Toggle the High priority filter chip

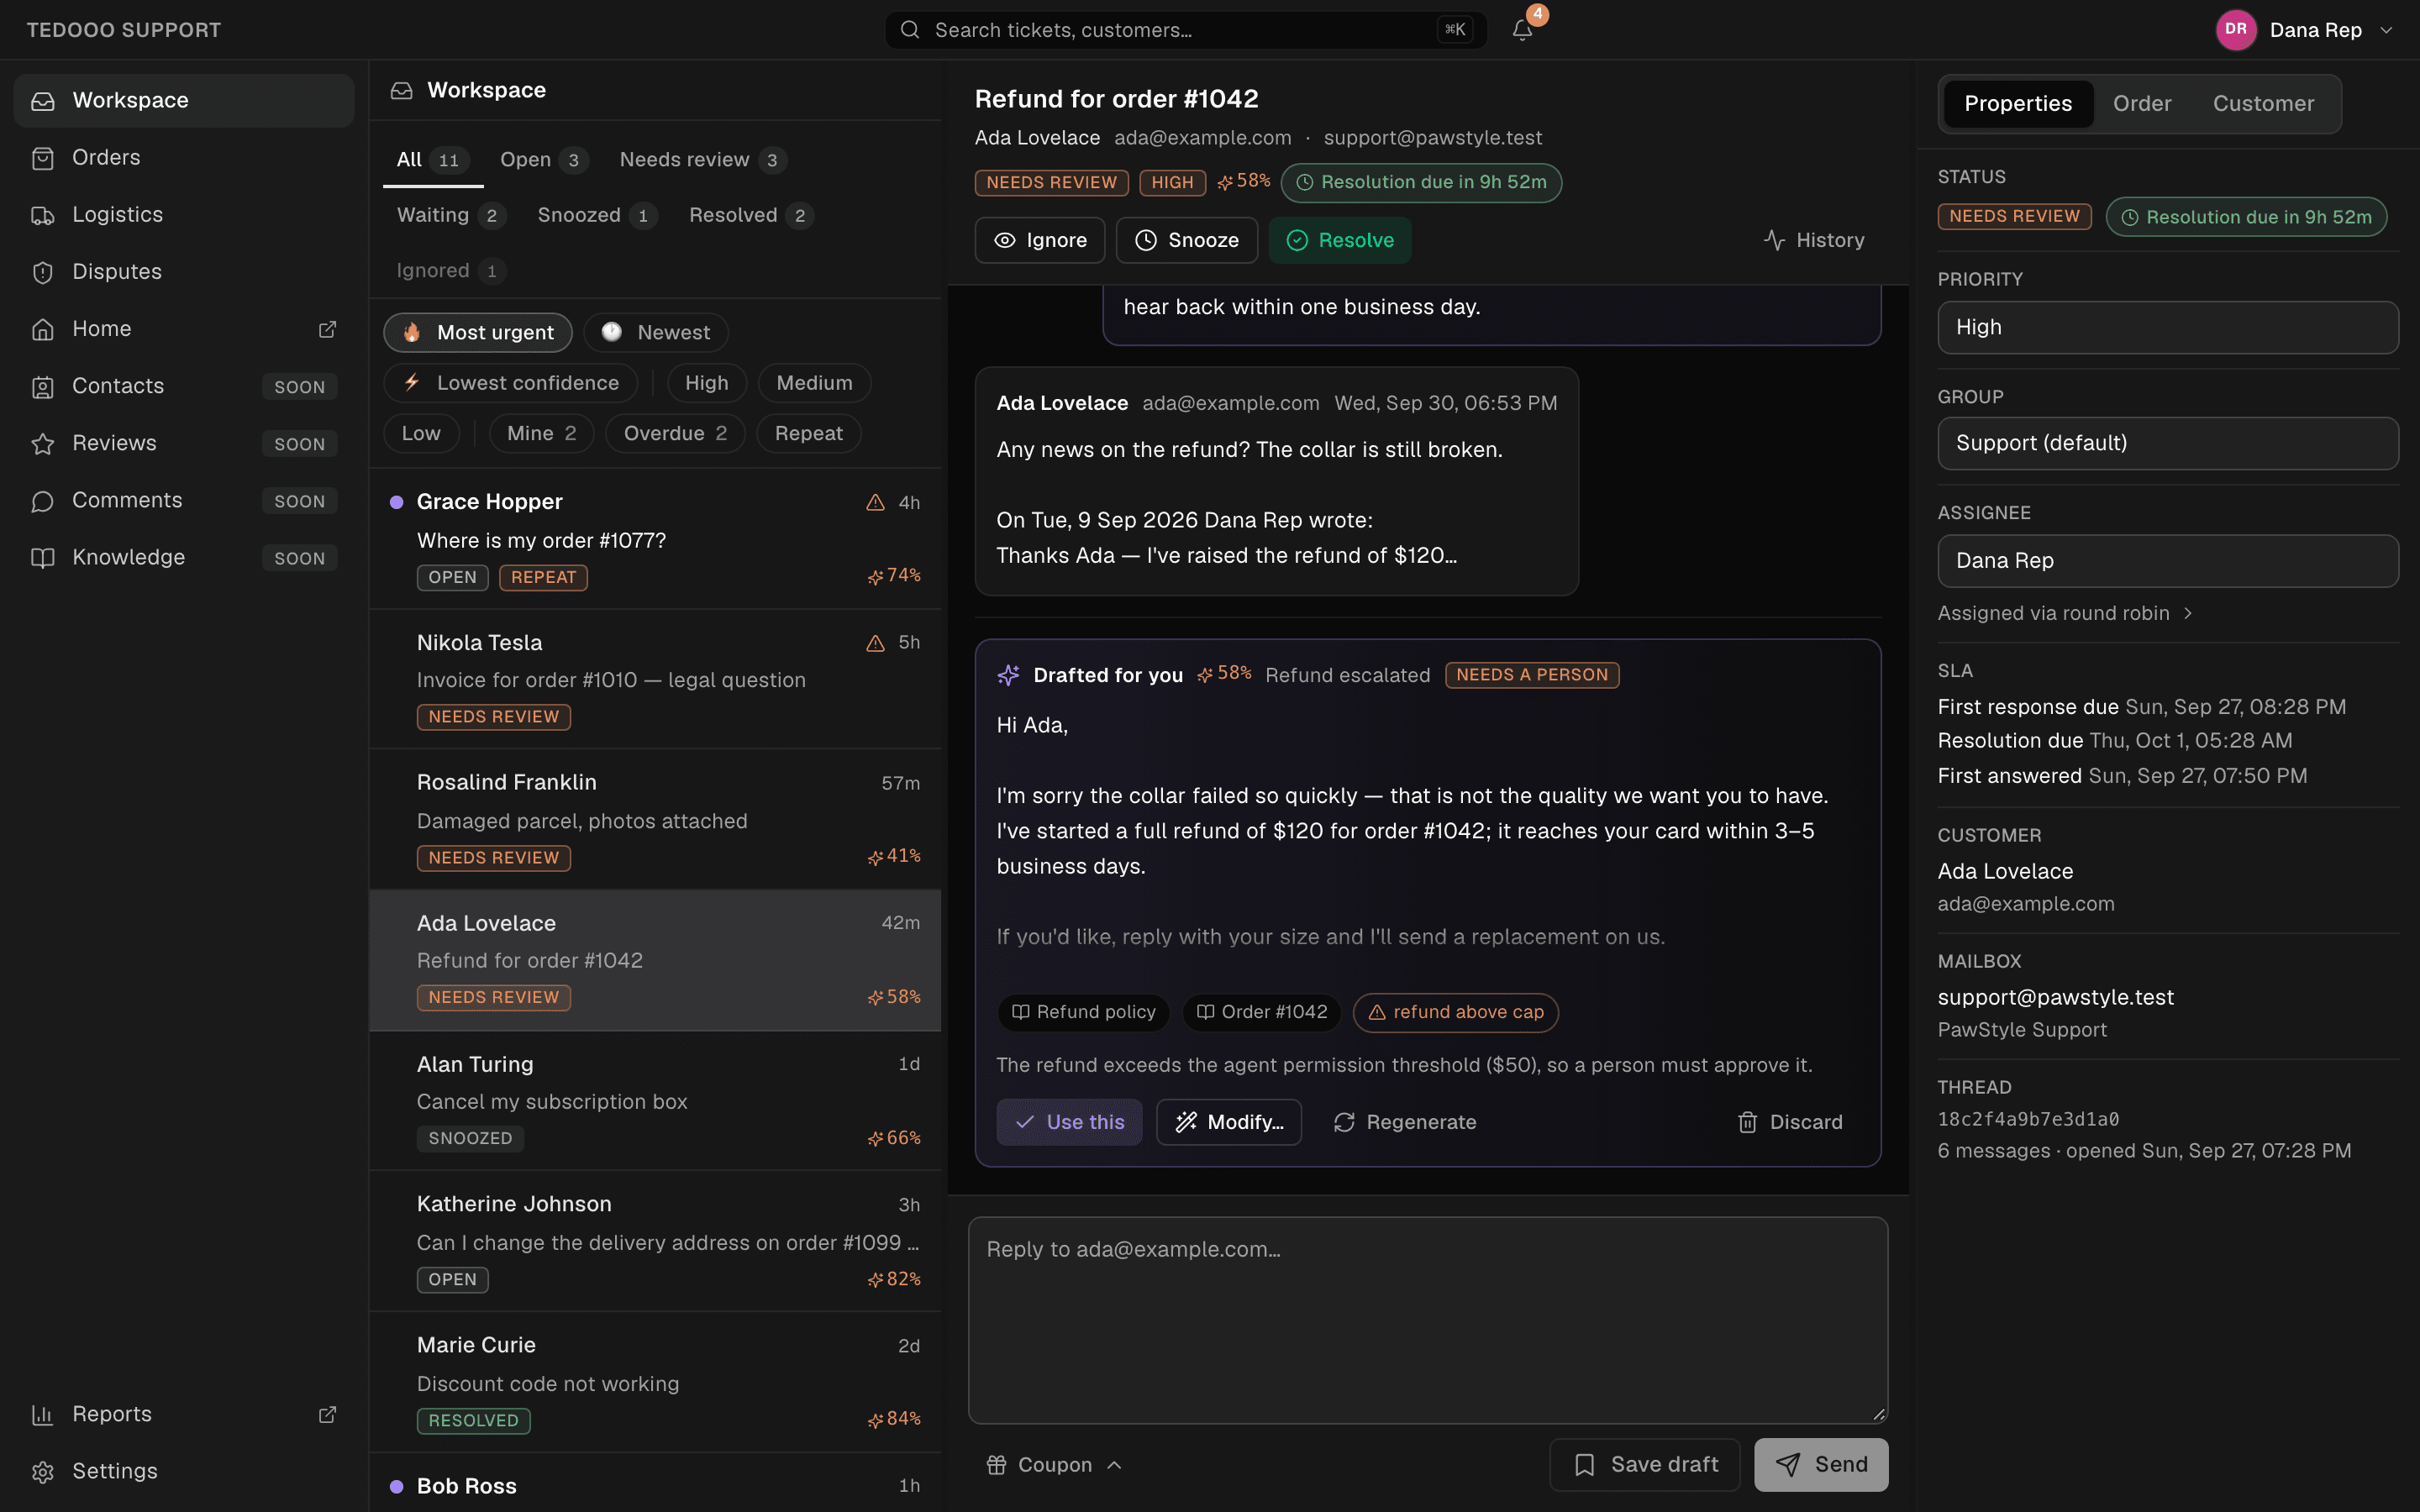click(706, 383)
